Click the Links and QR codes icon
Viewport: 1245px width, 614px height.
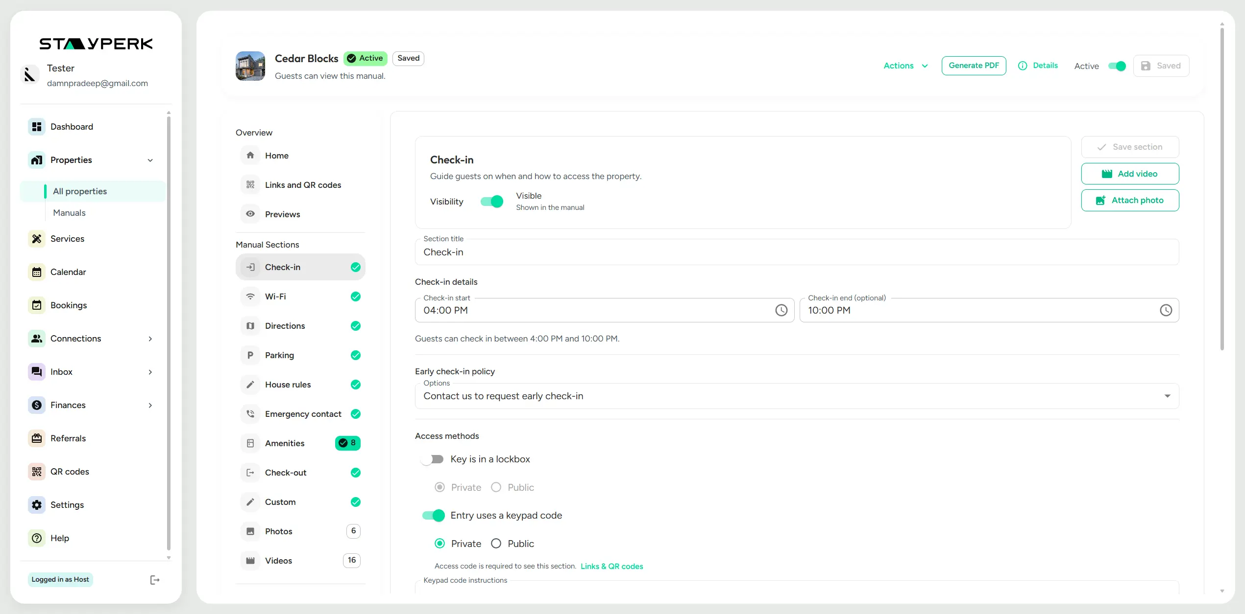tap(250, 185)
